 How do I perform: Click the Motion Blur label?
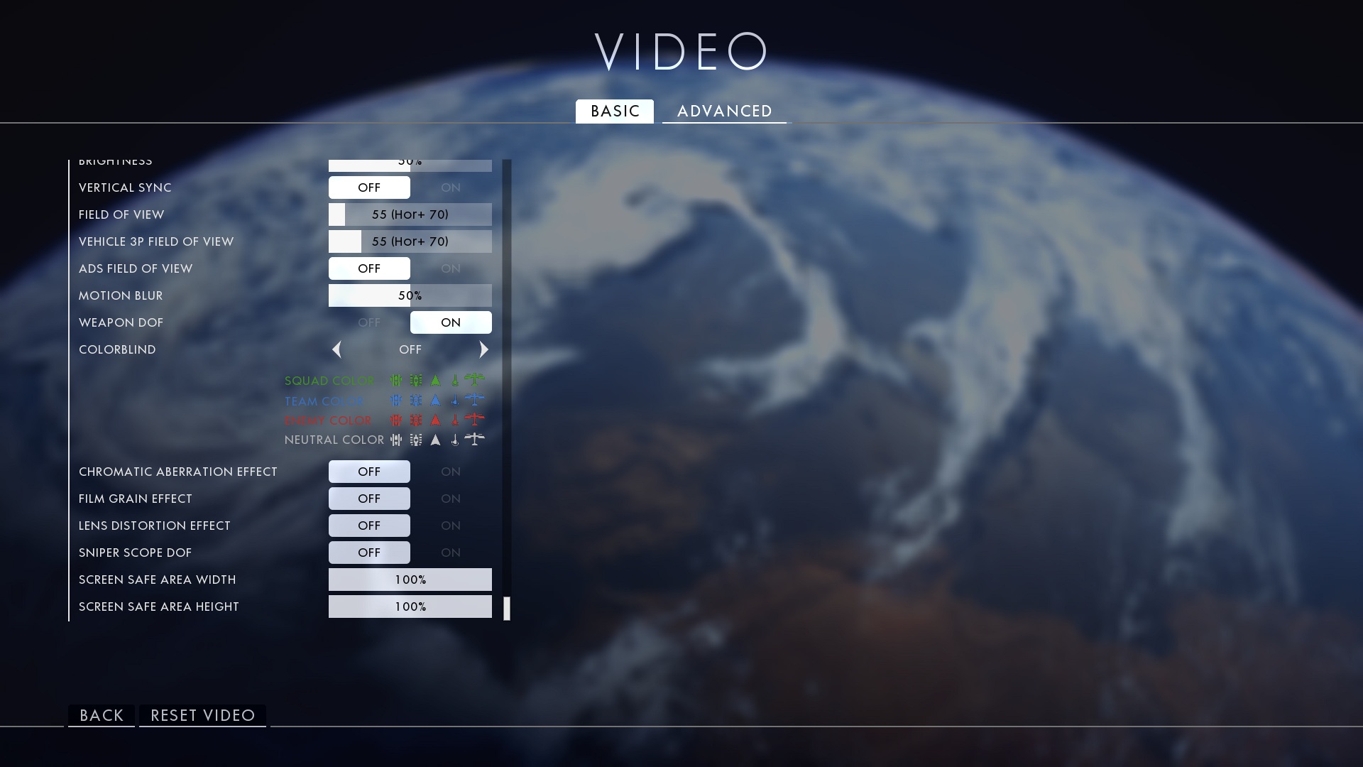tap(121, 295)
